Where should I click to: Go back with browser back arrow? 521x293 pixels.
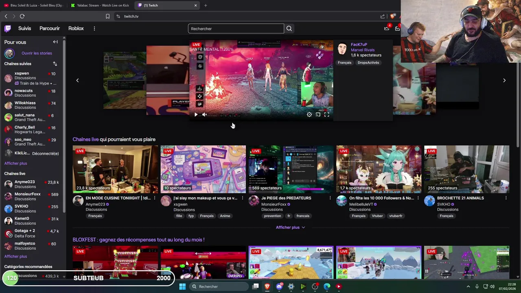click(x=6, y=16)
